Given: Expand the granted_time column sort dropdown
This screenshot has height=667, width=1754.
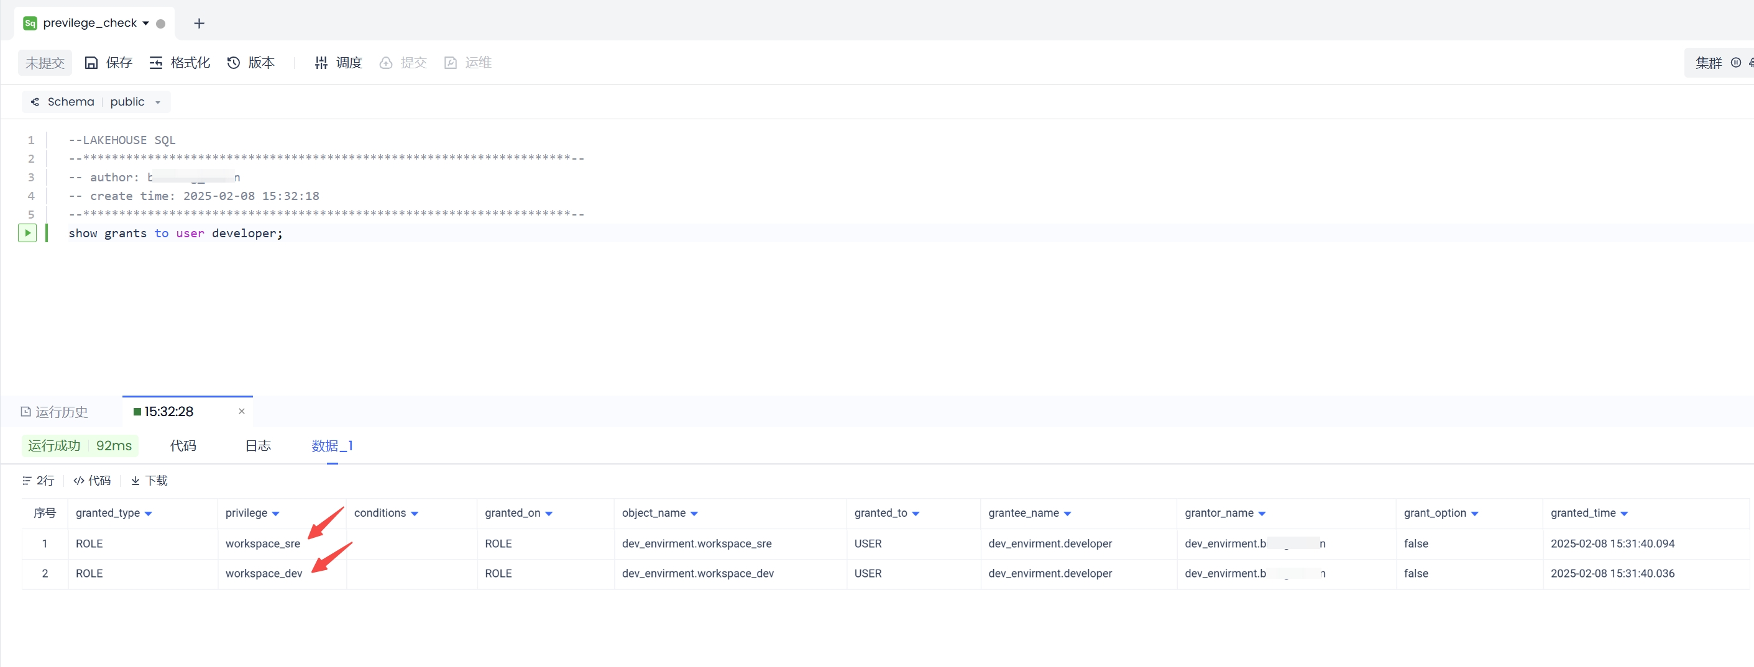Looking at the screenshot, I should click(x=1624, y=514).
